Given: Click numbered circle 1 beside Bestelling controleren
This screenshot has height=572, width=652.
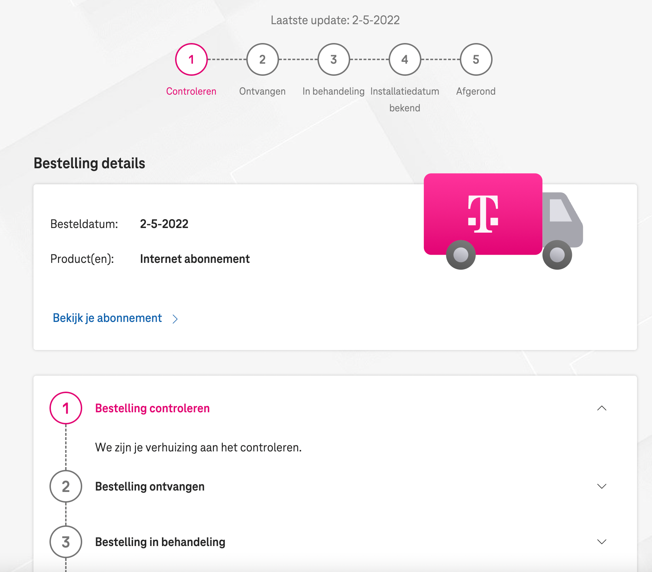Looking at the screenshot, I should pyautogui.click(x=66, y=408).
